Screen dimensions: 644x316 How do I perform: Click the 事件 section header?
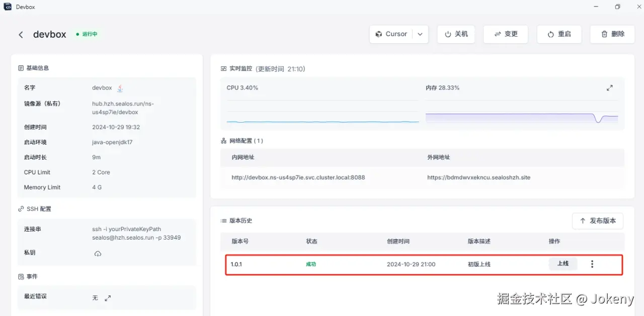28,276
